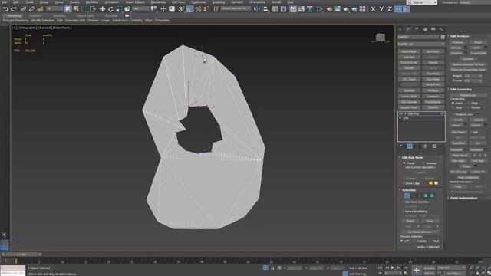The height and width of the screenshot is (276, 491).
Task: Click the Redo arrow icon
Action: click(x=14, y=9)
